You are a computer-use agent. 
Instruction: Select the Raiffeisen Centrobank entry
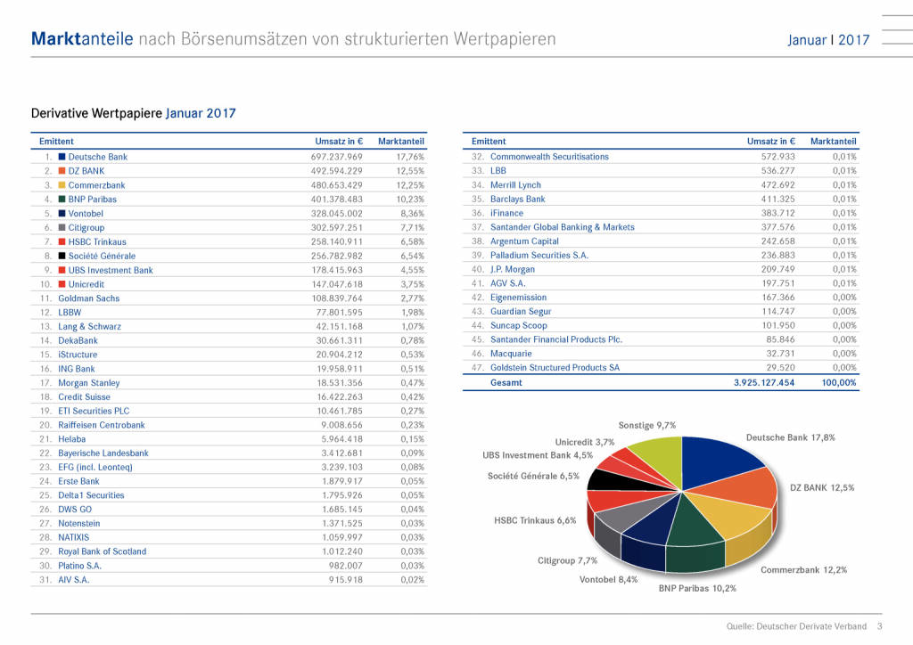tap(101, 425)
